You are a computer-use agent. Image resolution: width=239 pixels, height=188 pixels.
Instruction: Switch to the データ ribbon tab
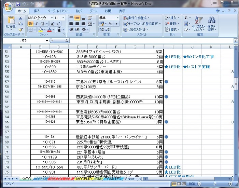point(94,11)
